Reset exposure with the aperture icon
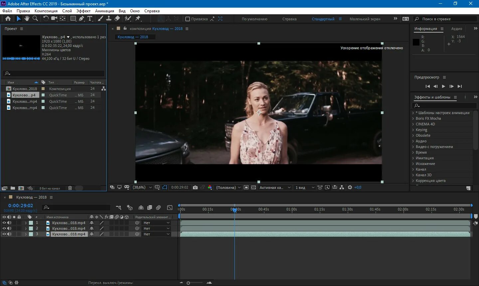This screenshot has height=286, width=479. click(350, 188)
